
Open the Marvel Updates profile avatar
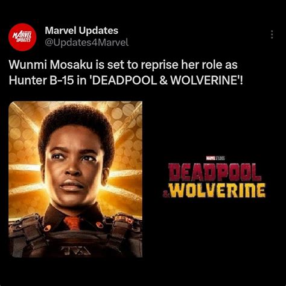(22, 37)
